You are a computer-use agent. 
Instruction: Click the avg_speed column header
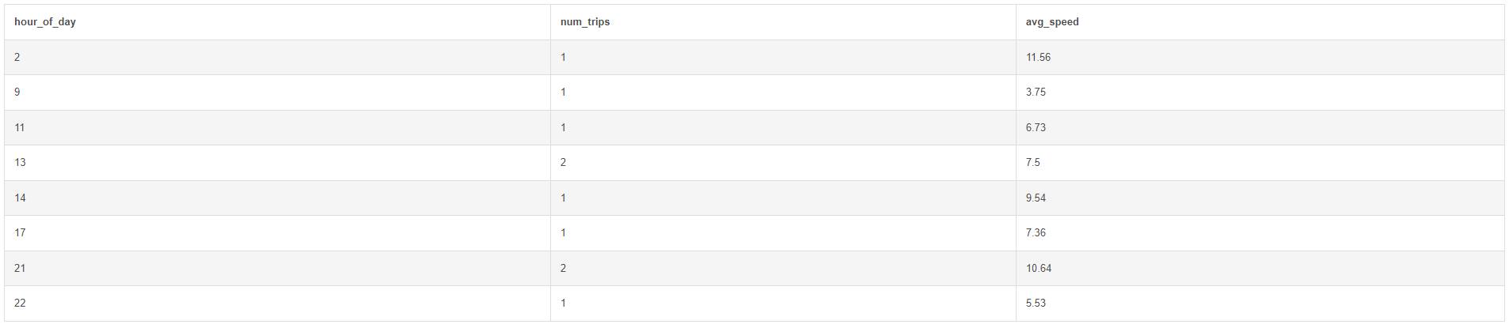pyautogui.click(x=1052, y=22)
